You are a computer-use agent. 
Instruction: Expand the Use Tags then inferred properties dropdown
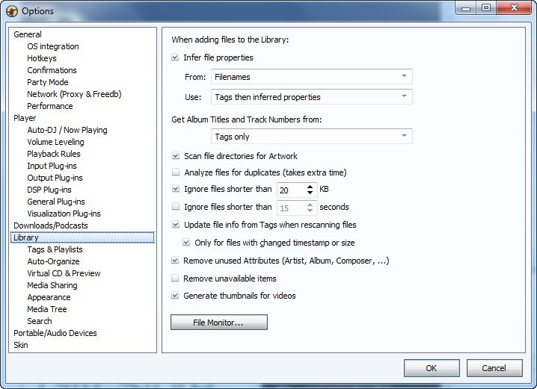(310, 97)
